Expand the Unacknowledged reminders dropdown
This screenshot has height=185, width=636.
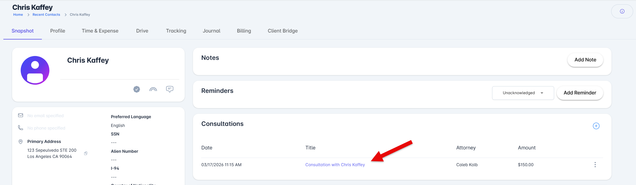[523, 93]
